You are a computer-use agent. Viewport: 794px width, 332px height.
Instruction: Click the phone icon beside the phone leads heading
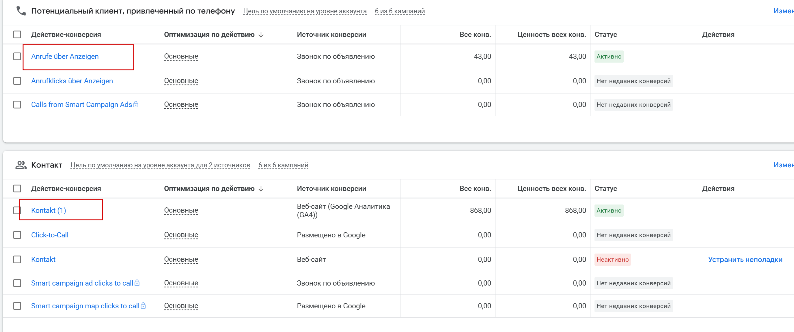[21, 11]
